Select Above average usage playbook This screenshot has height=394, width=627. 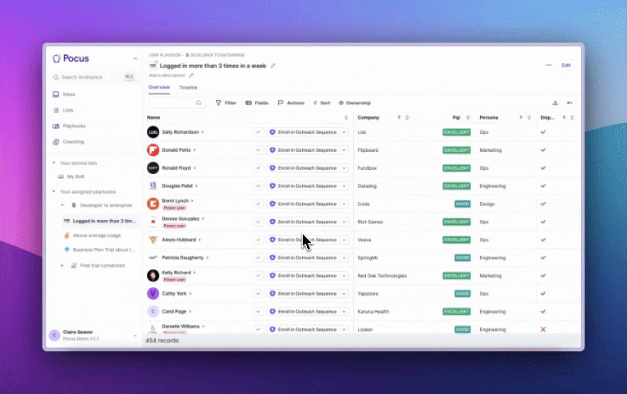coord(93,236)
